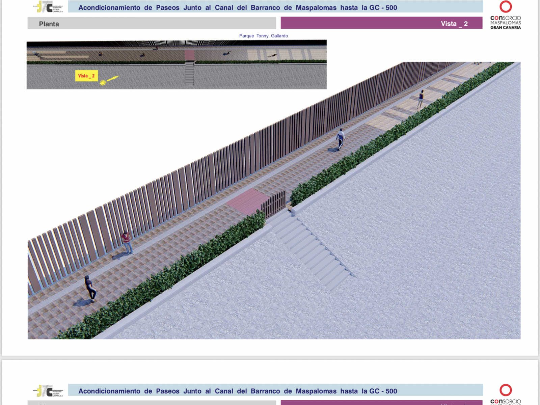Image resolution: width=540 pixels, height=405 pixels.
Task: Click the yellow arrow beside the sun icon
Action: (x=113, y=79)
